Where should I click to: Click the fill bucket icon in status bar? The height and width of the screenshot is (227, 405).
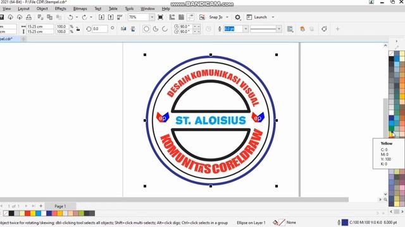coord(275,223)
